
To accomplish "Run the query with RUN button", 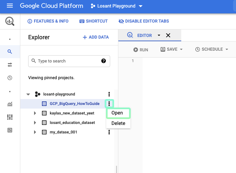I will (141, 50).
